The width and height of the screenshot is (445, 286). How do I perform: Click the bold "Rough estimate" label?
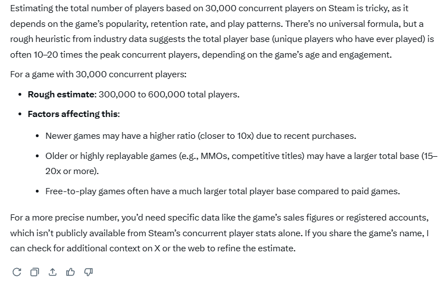[x=62, y=94]
